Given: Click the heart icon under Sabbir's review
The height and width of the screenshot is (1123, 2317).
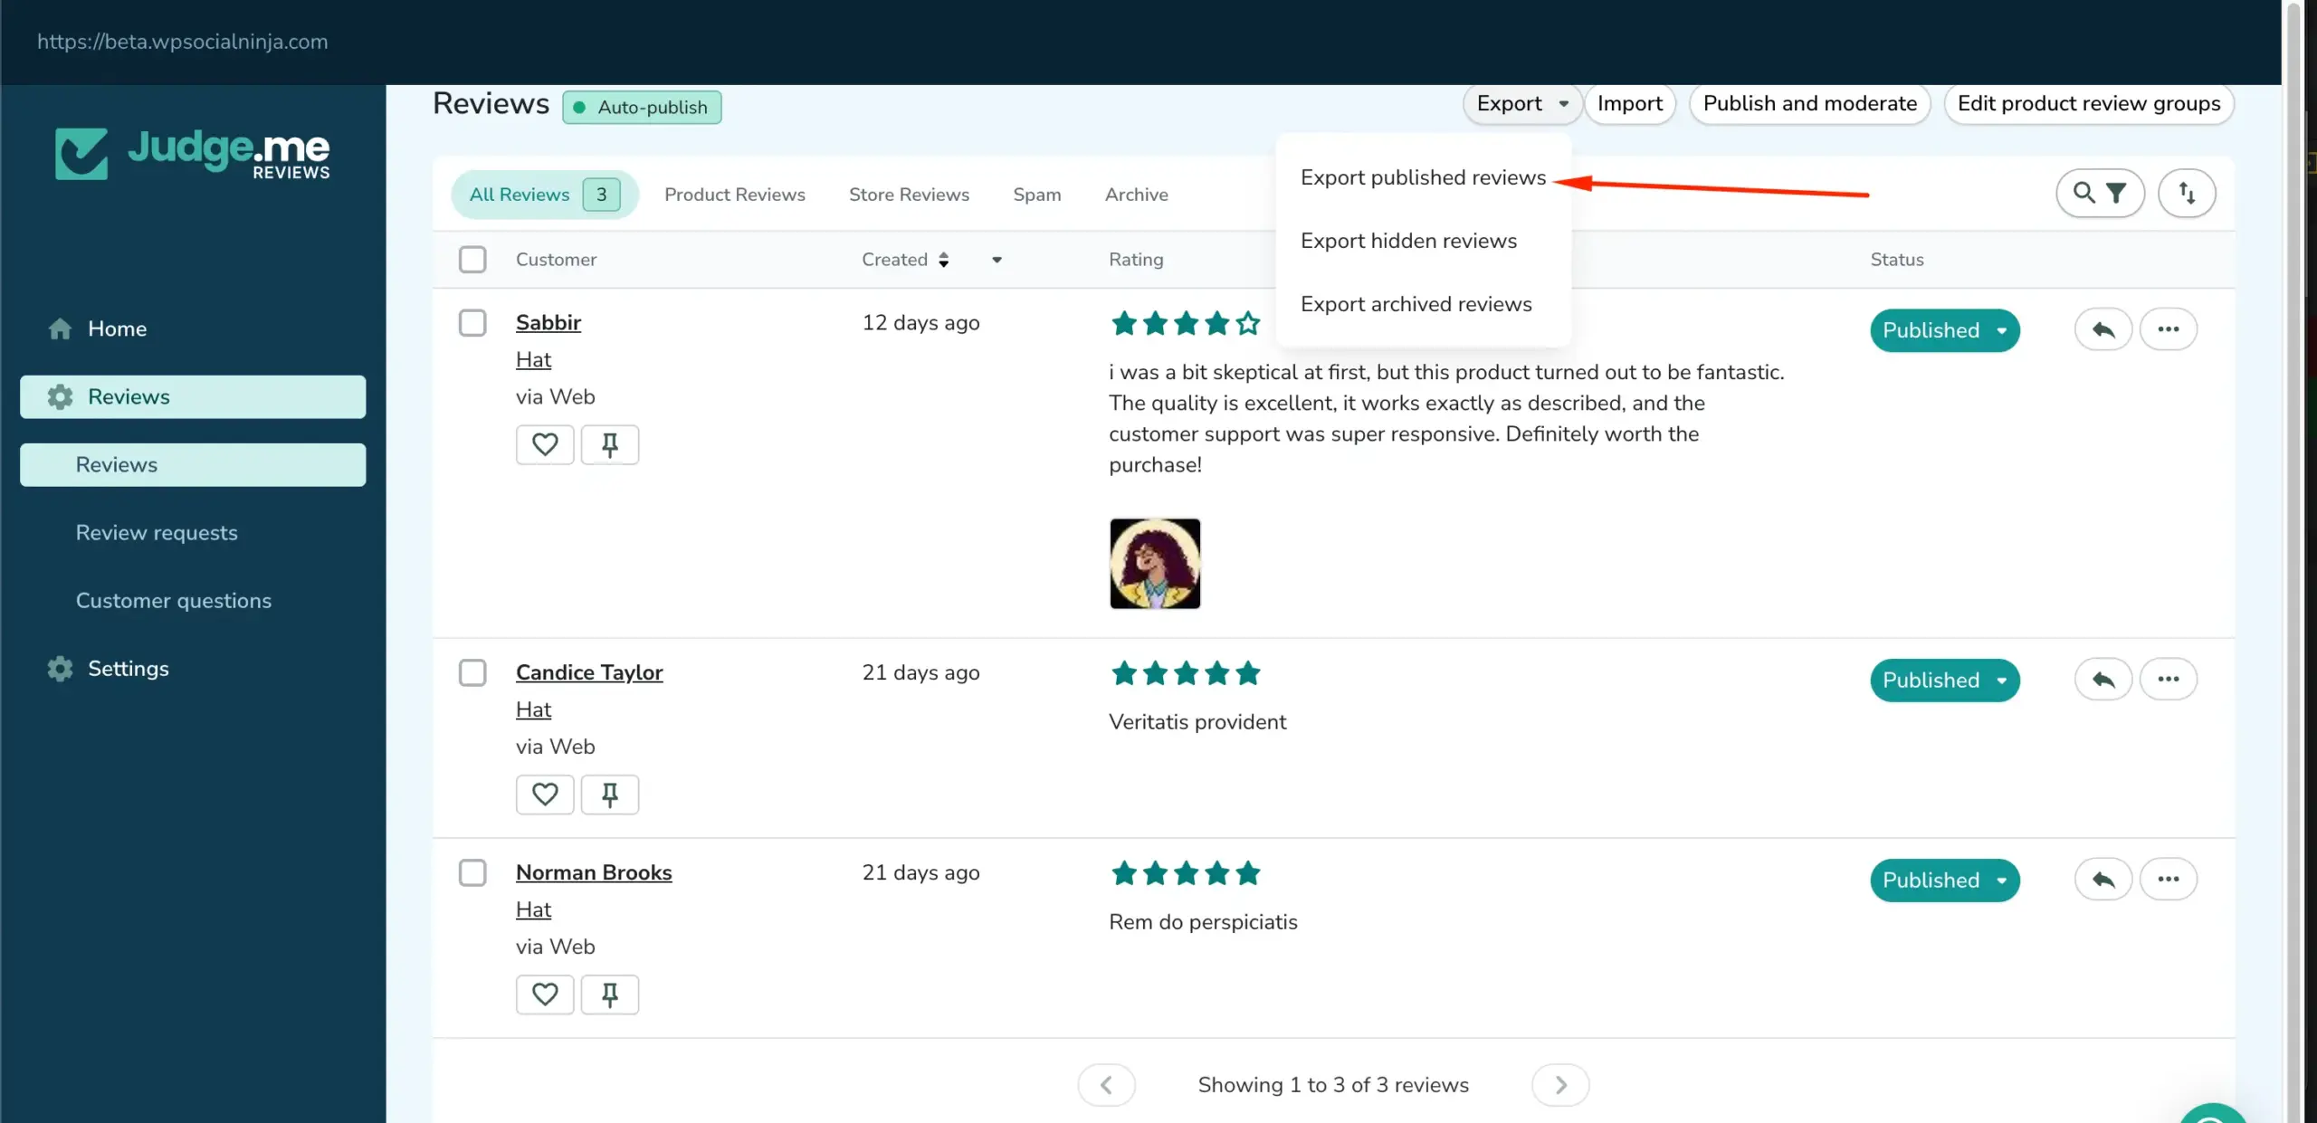Looking at the screenshot, I should (544, 444).
